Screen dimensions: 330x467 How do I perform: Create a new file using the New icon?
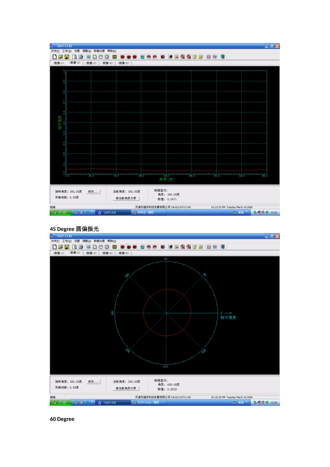coord(55,57)
